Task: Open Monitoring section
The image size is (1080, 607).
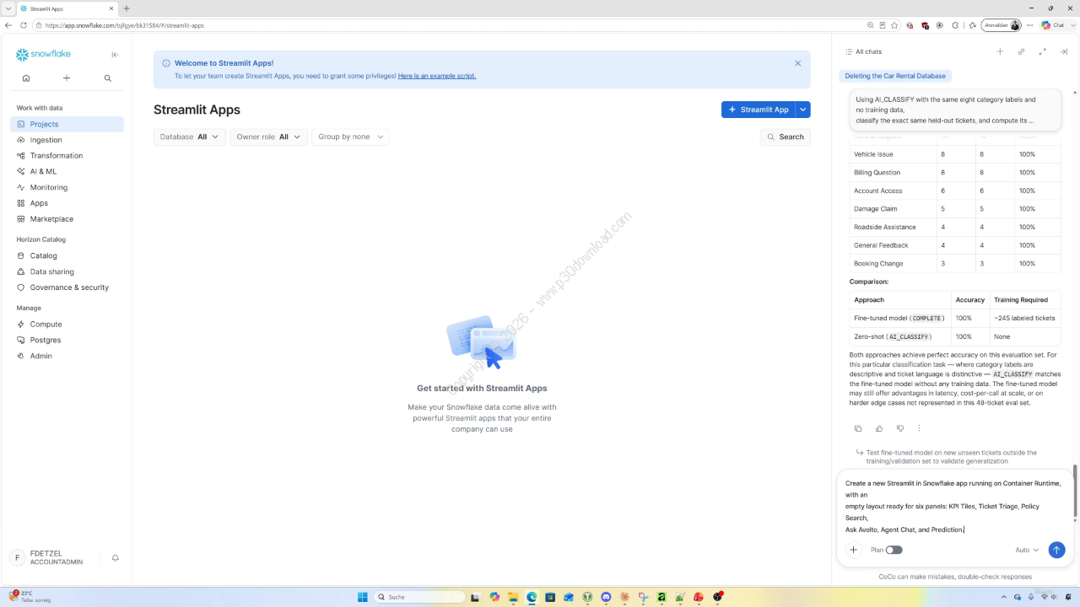Action: tap(67, 187)
